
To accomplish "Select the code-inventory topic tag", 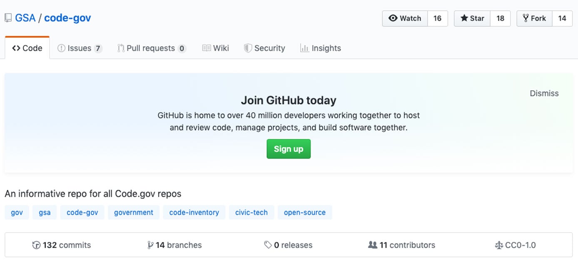I will coord(194,212).
